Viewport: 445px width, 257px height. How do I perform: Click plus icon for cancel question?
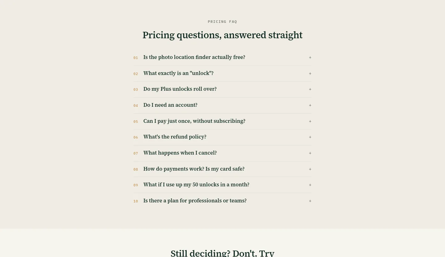pyautogui.click(x=310, y=153)
